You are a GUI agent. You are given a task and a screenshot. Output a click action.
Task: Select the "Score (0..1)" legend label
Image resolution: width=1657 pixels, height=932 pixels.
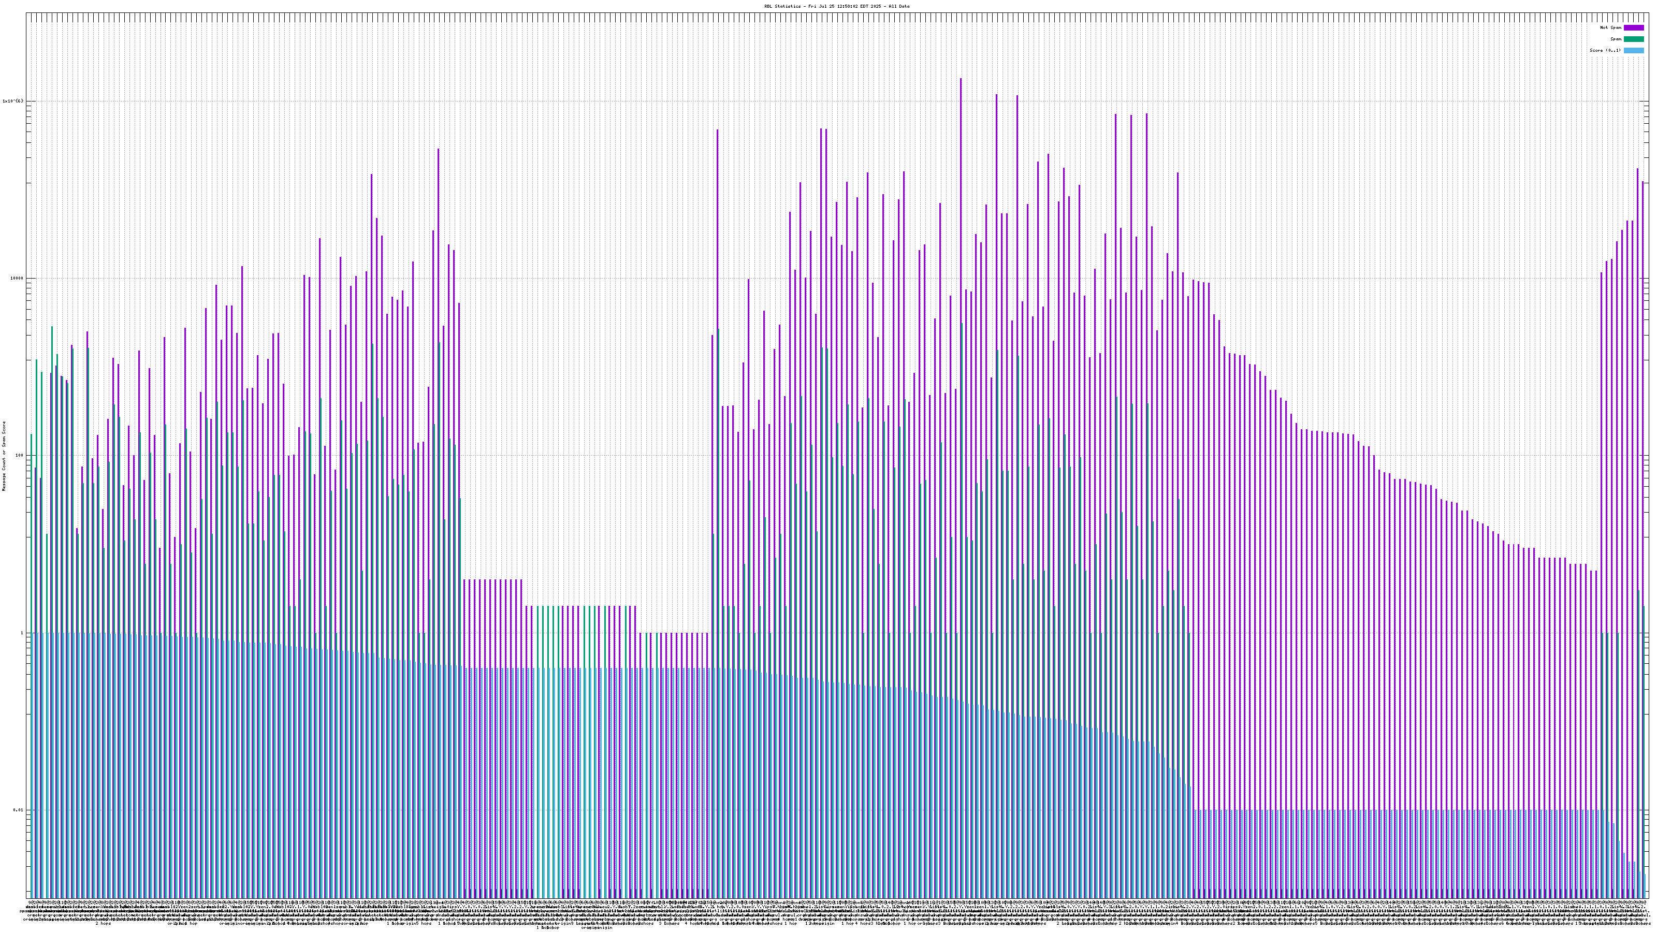click(x=1605, y=50)
